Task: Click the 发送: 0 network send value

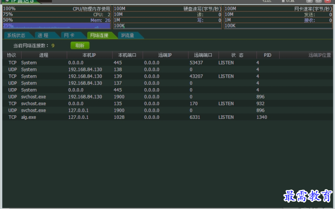Action: pyautogui.click(x=318, y=15)
